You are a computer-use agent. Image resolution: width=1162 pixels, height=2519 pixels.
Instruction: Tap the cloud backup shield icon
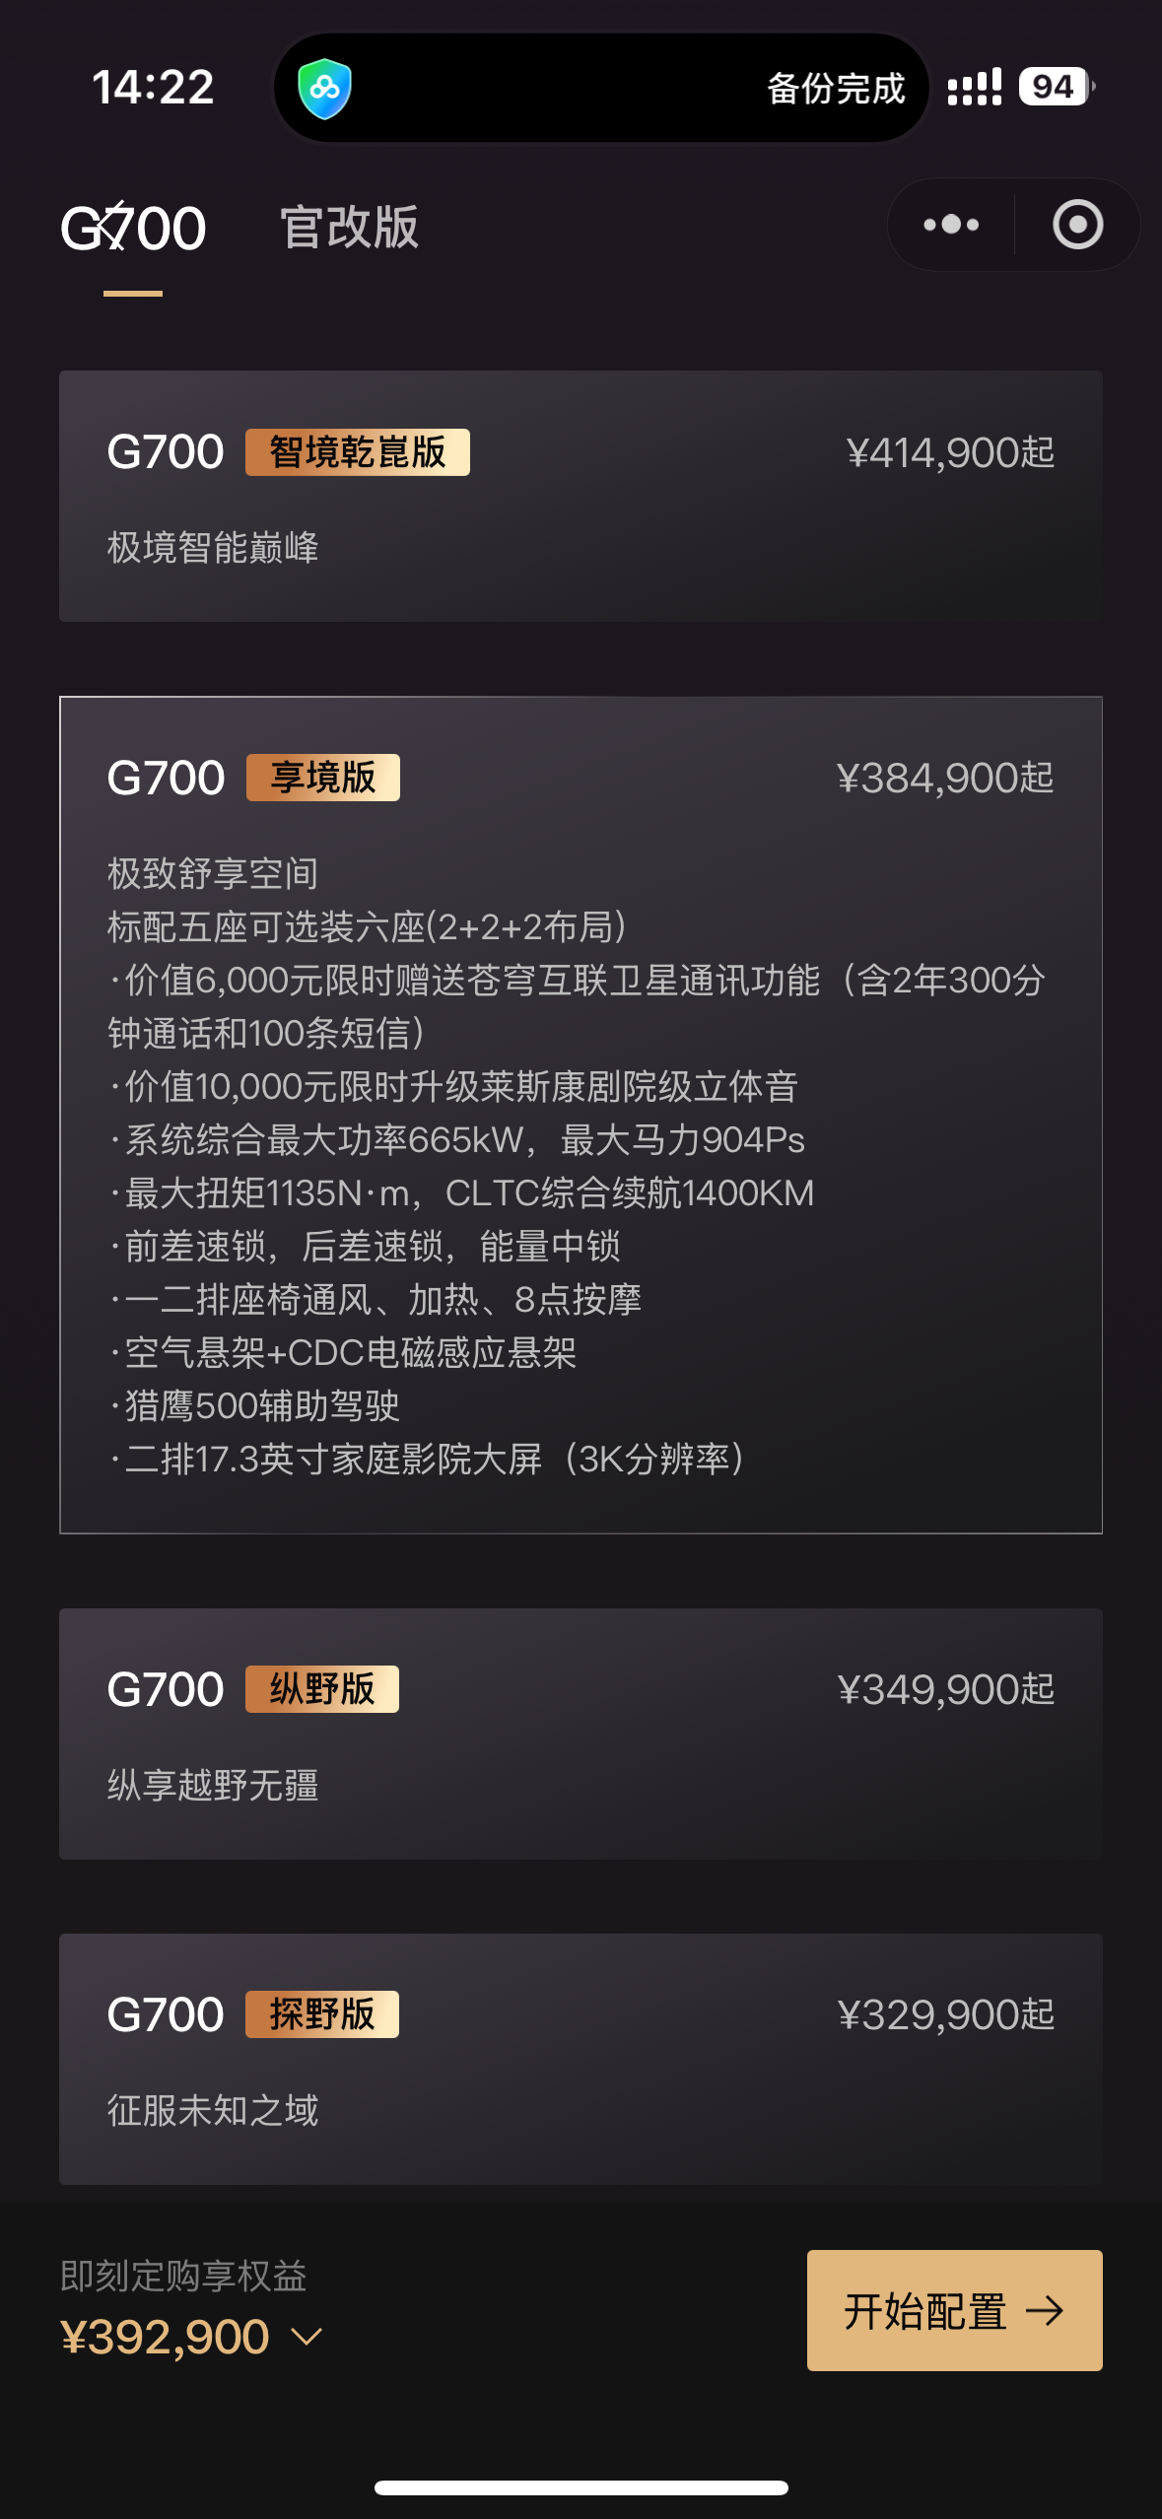[325, 89]
